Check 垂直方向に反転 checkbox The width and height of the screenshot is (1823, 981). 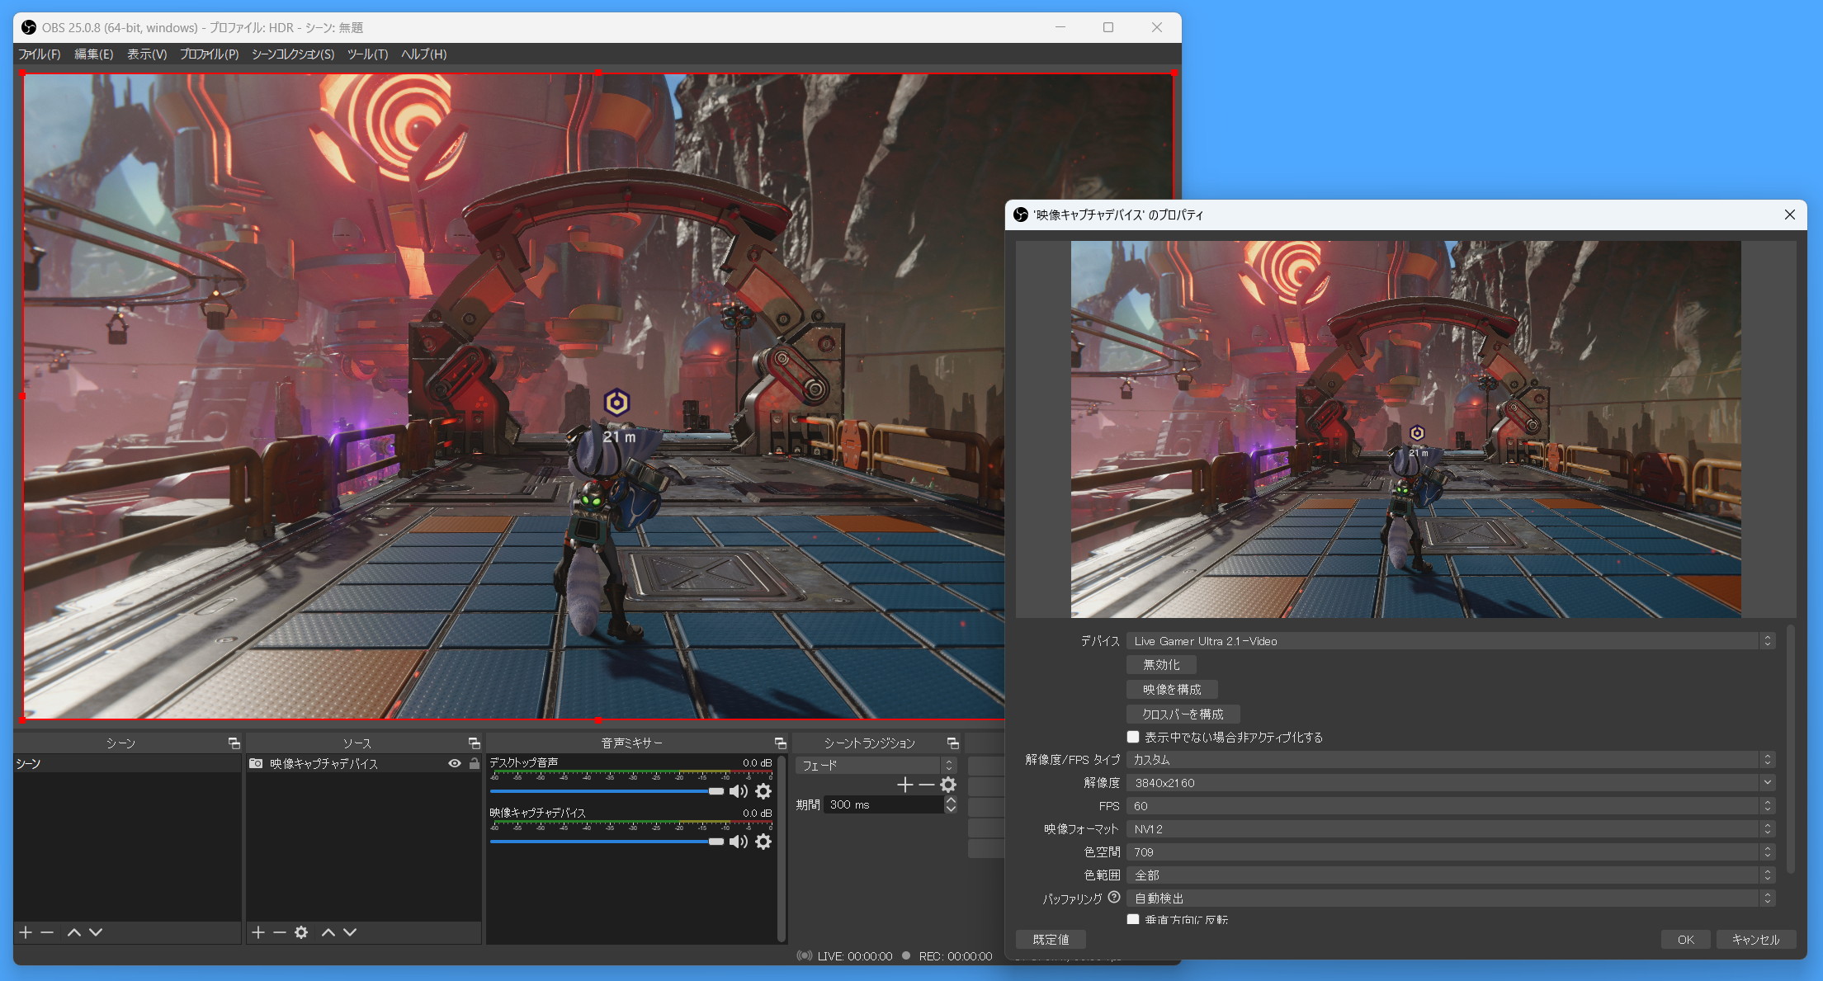pyautogui.click(x=1133, y=919)
